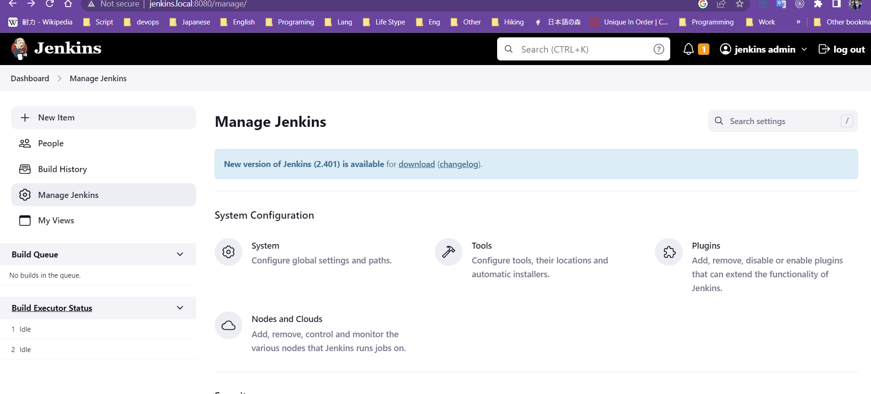
Task: Click the Plugins title link
Action: click(x=706, y=246)
